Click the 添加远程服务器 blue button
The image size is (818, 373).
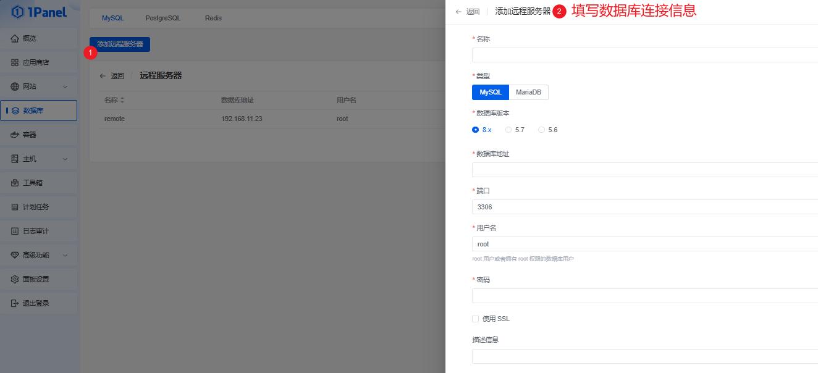click(120, 44)
